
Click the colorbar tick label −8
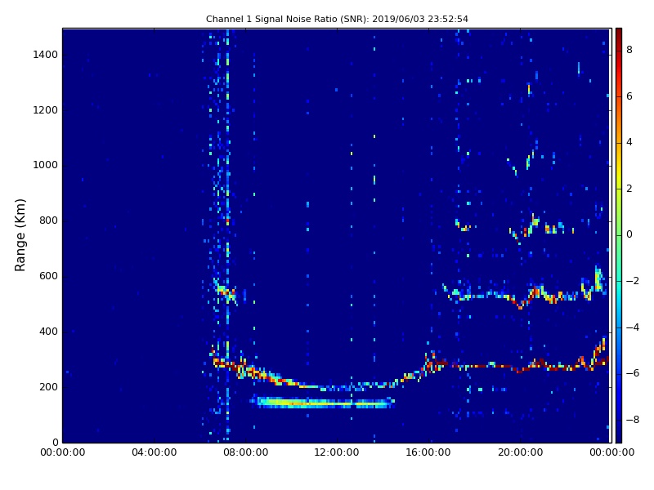coord(633,420)
